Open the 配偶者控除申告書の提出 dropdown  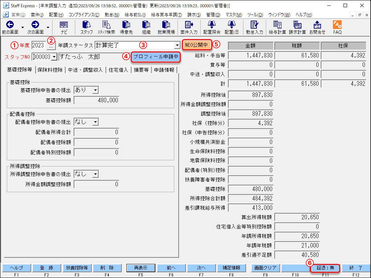coord(95,122)
